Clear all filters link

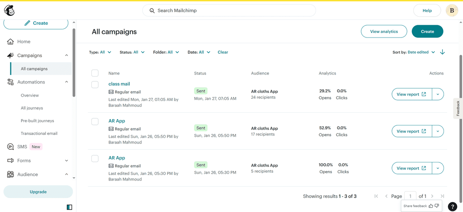tap(223, 52)
